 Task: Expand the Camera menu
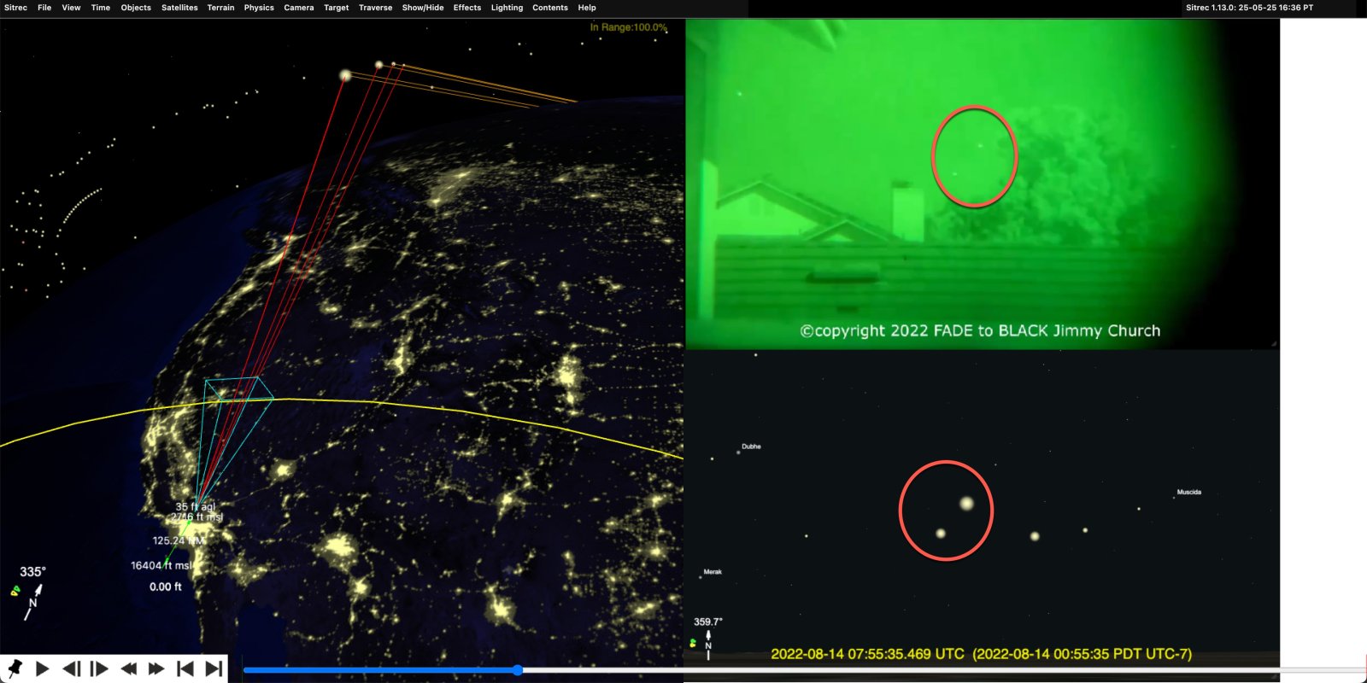point(298,8)
